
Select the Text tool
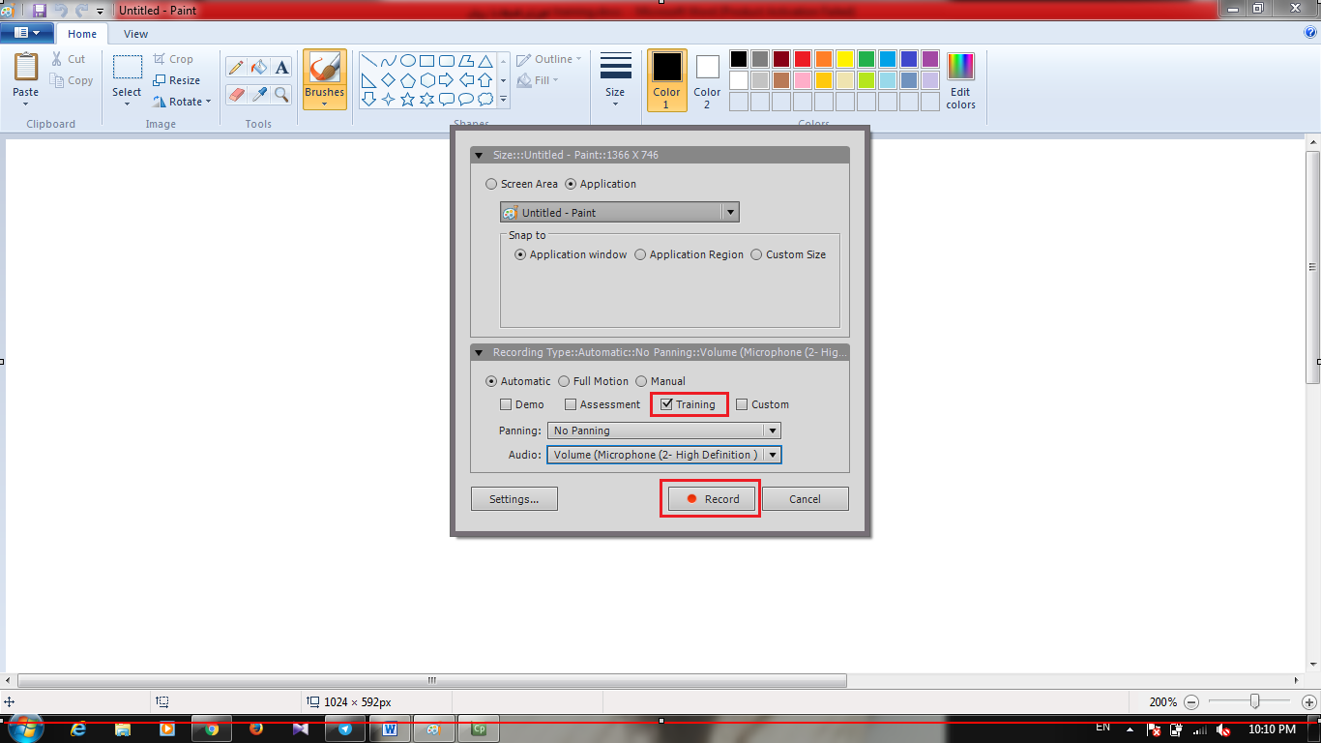281,67
